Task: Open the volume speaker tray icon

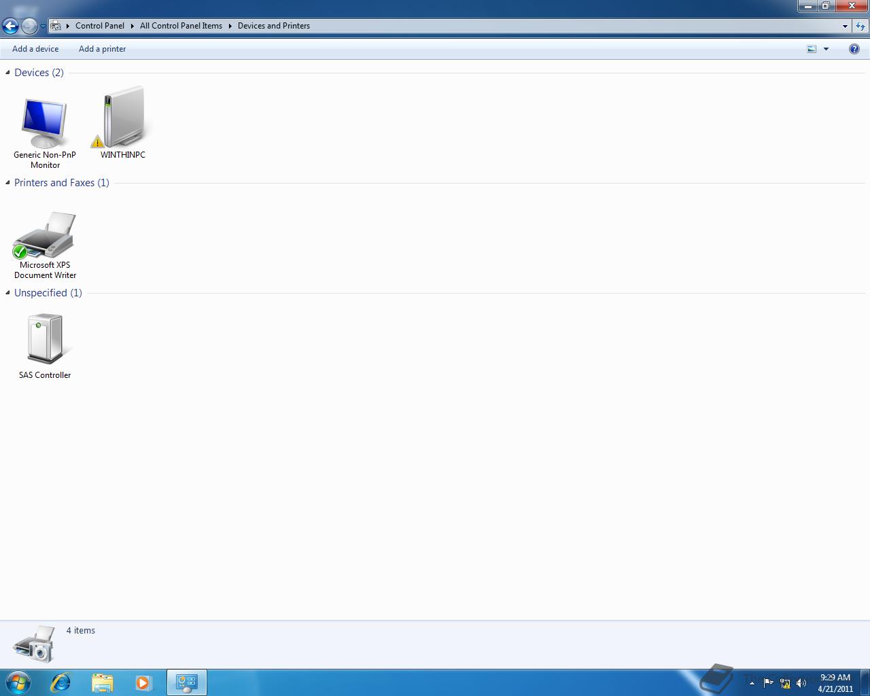Action: (801, 683)
